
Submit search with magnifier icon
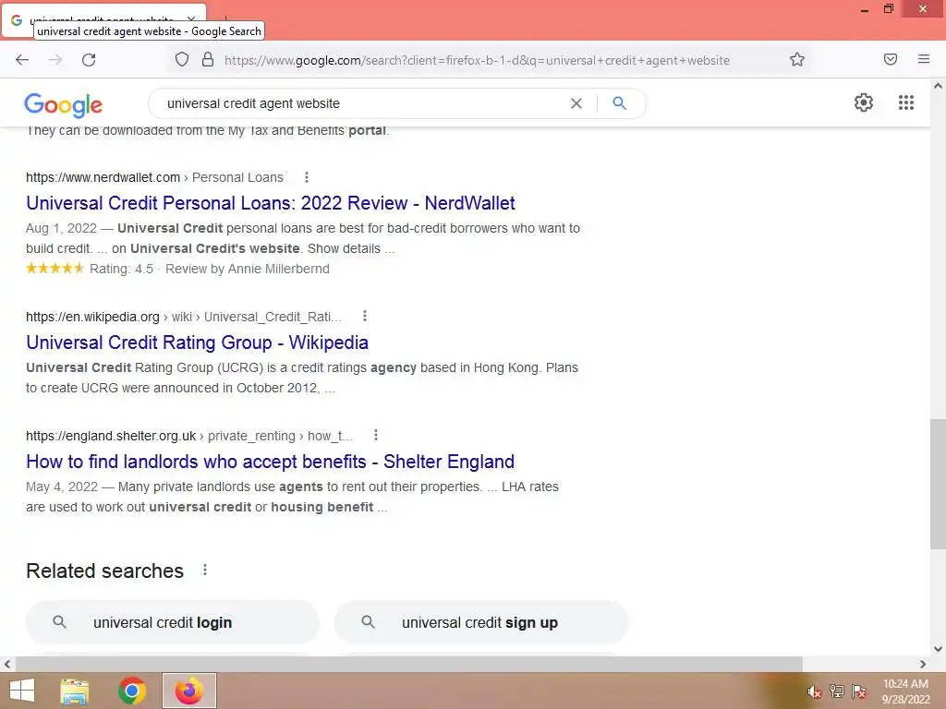tap(619, 103)
